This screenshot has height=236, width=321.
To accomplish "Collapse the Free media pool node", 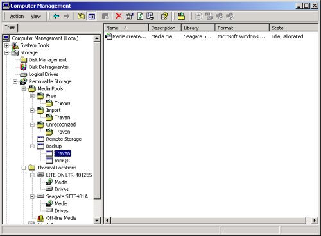I will click(x=32, y=96).
